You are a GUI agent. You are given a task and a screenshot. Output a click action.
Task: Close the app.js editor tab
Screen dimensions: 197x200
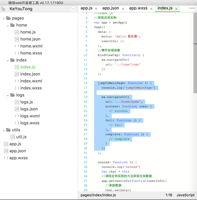96,9
